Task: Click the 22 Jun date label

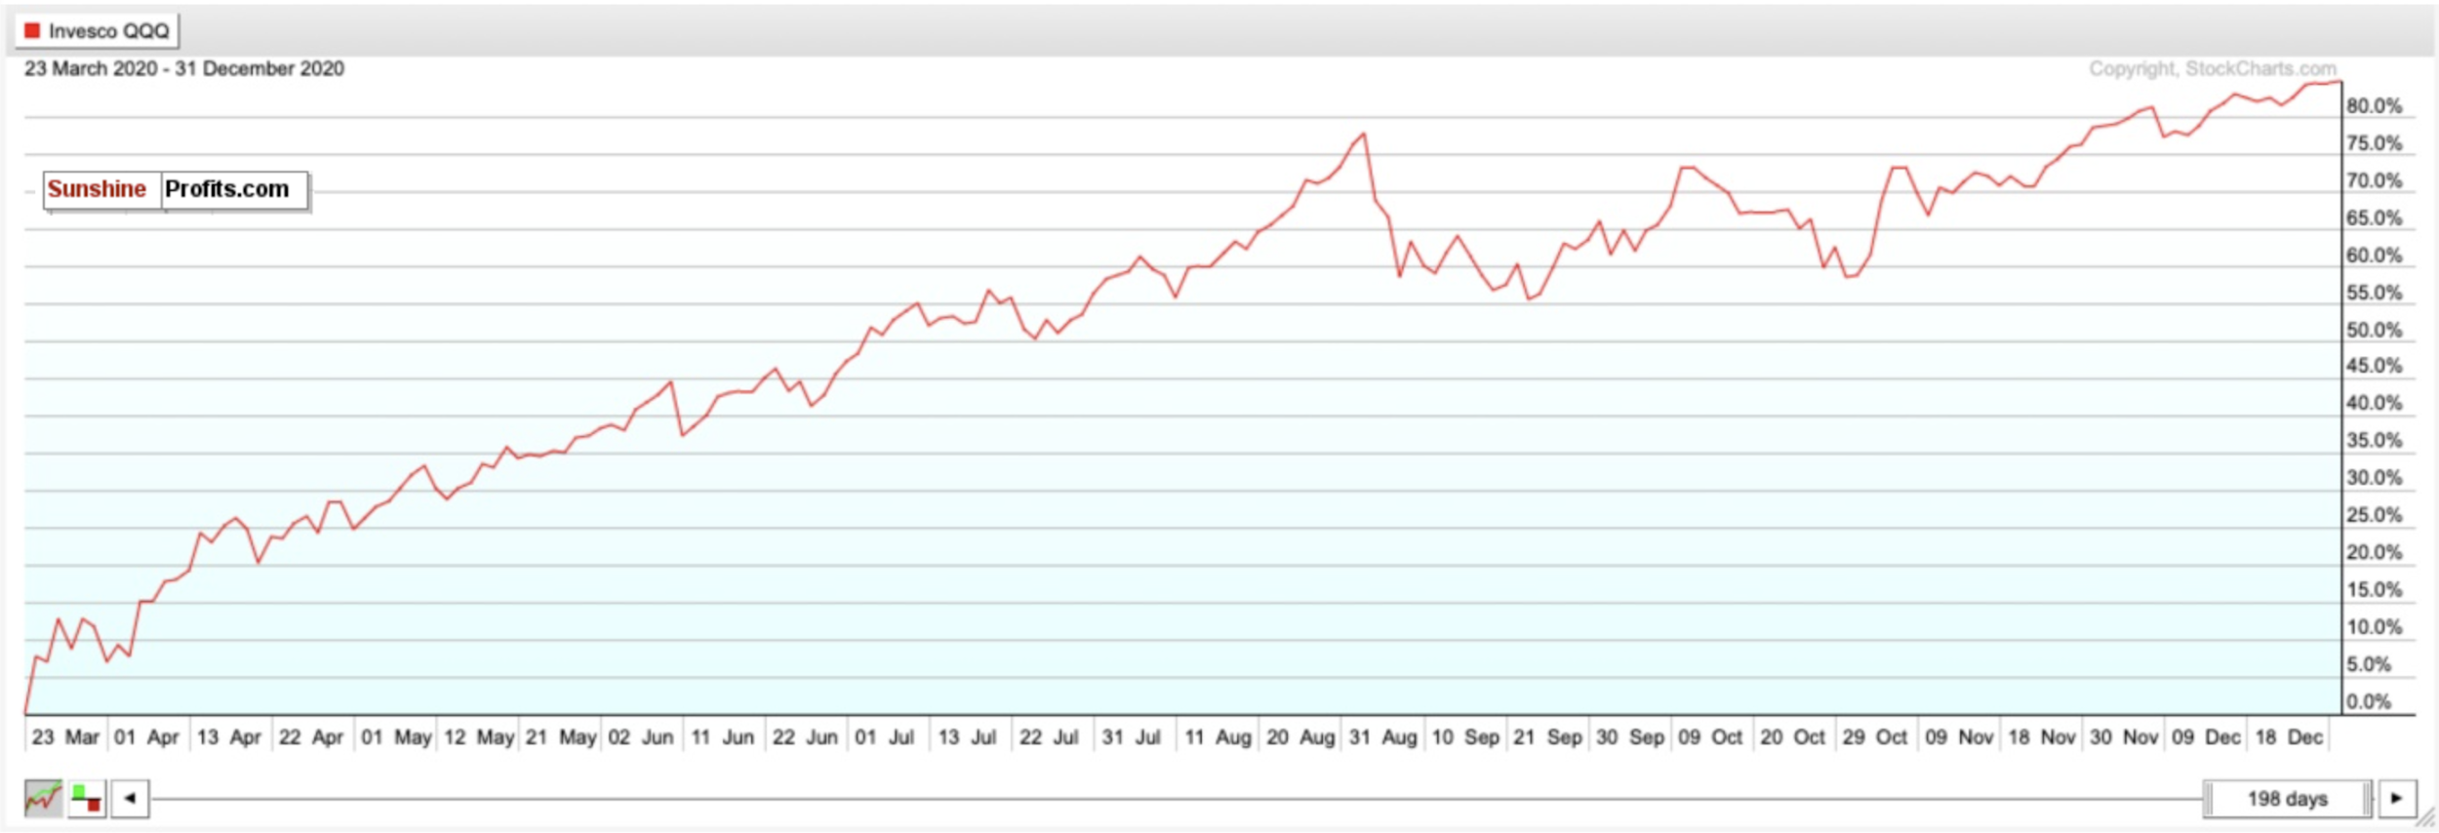Action: tap(805, 737)
